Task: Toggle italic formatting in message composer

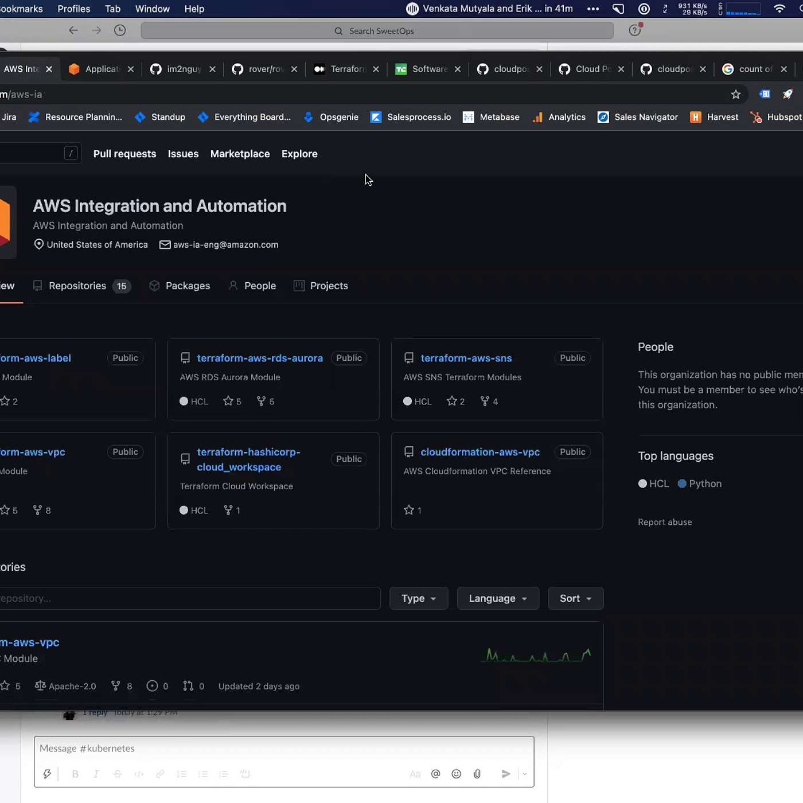Action: coord(96,774)
